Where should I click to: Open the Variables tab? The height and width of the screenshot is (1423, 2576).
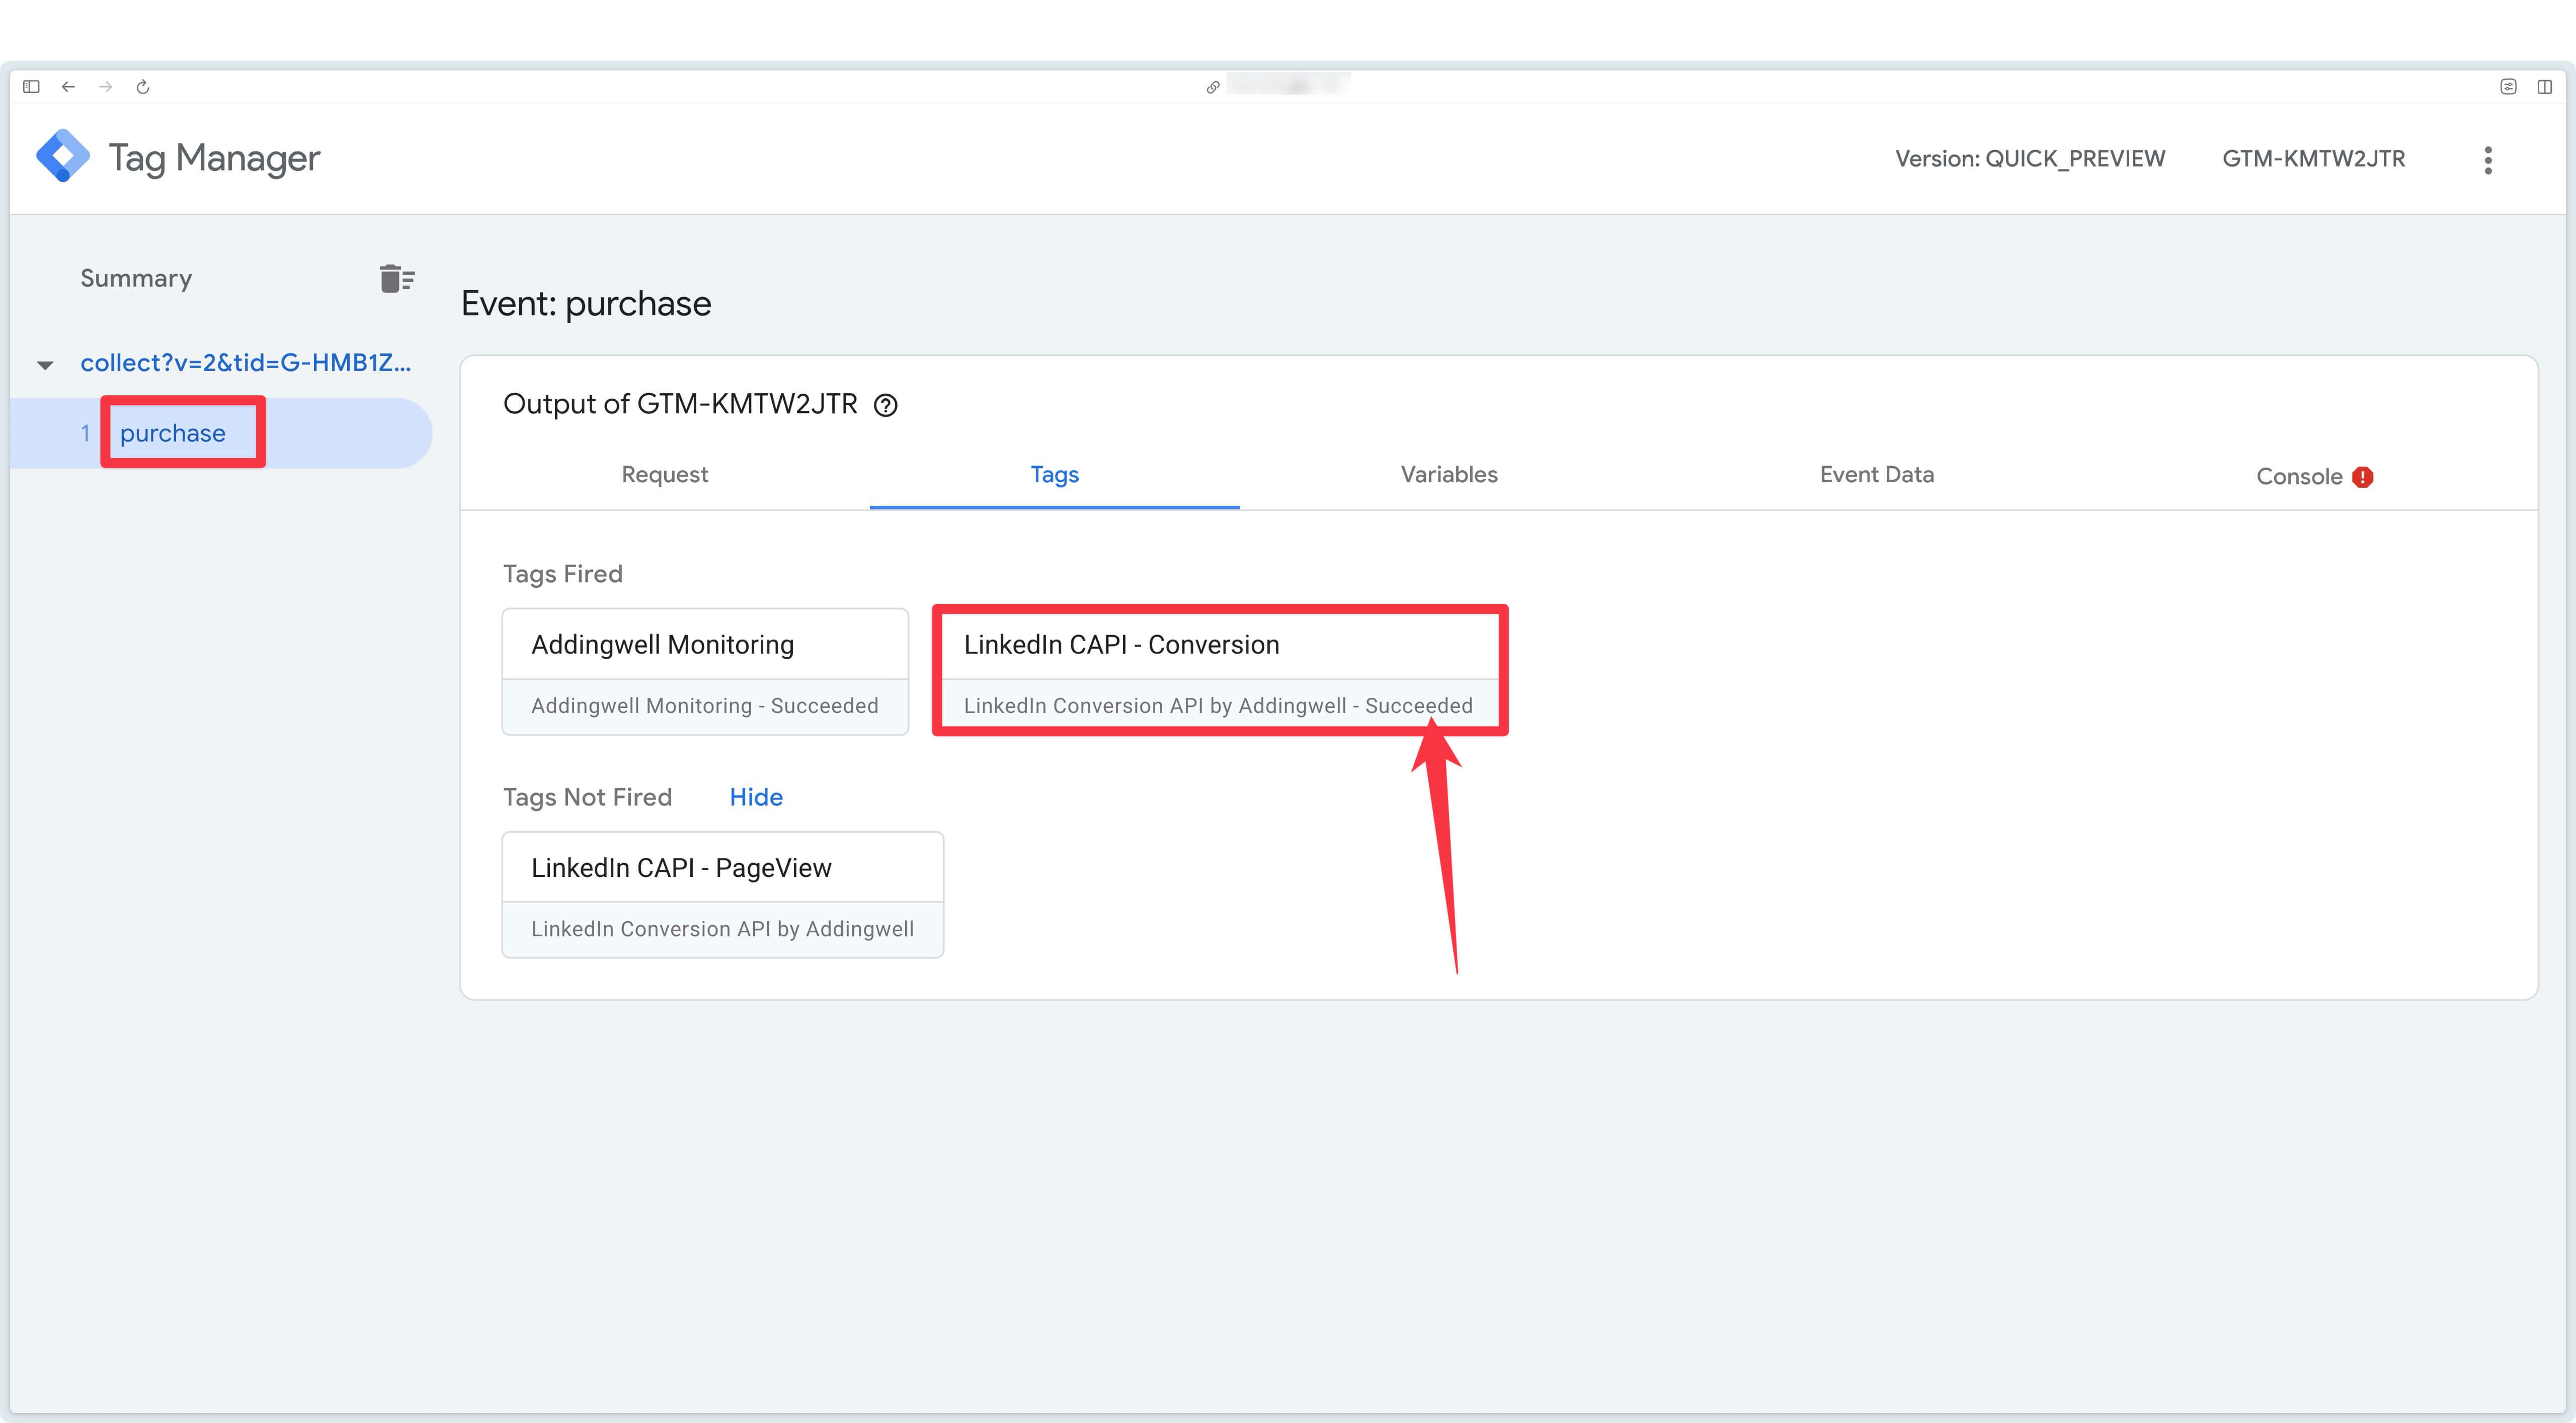[x=1449, y=475]
